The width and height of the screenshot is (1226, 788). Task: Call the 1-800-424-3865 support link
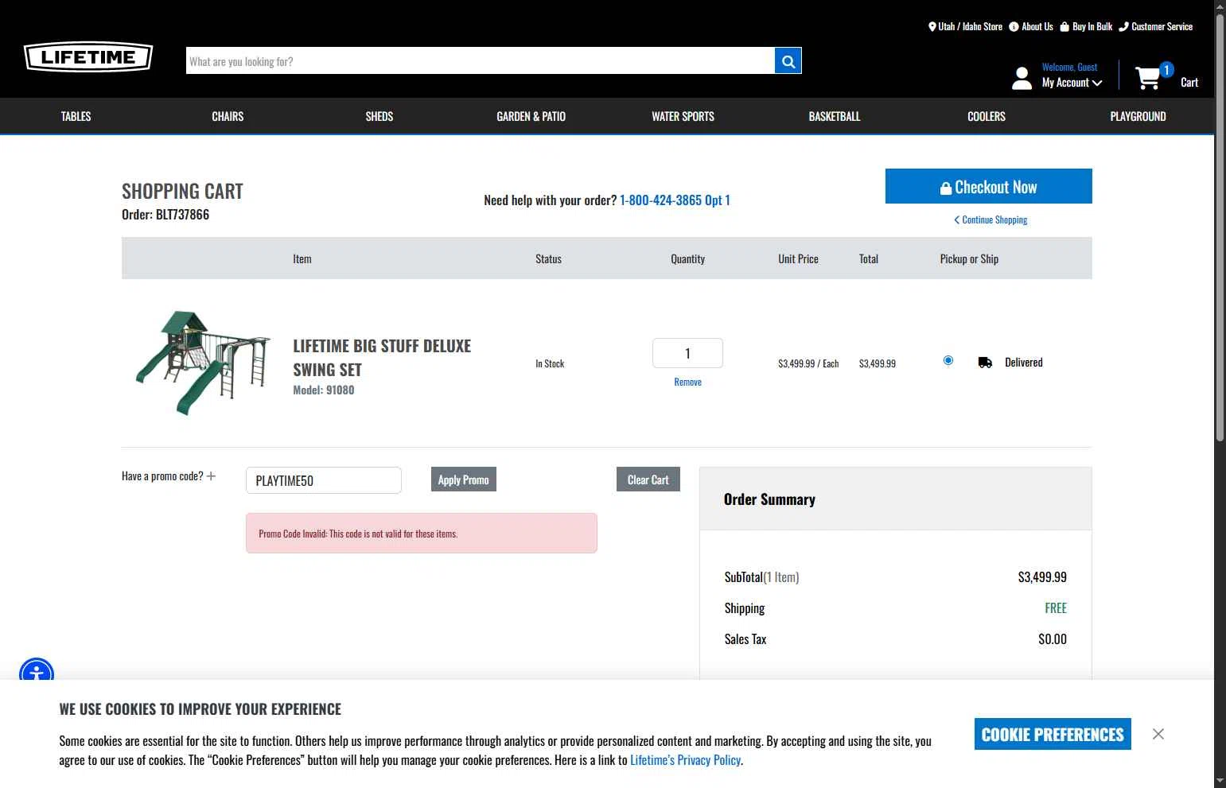(x=675, y=200)
